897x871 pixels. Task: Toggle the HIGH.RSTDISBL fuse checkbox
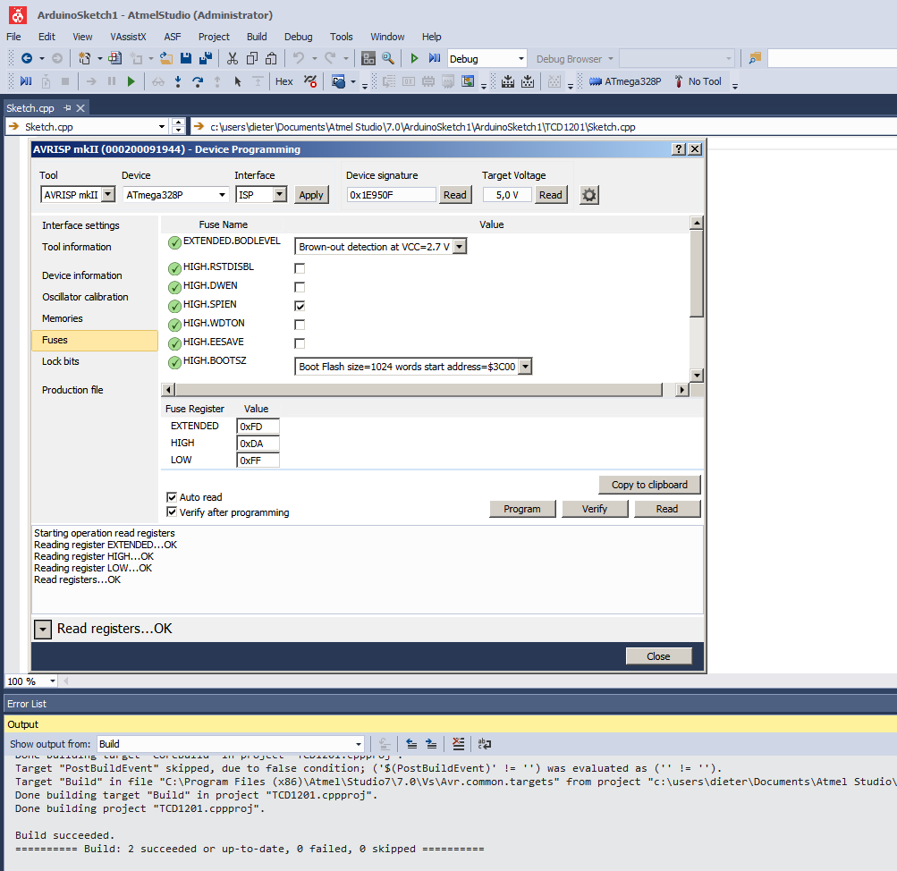300,268
